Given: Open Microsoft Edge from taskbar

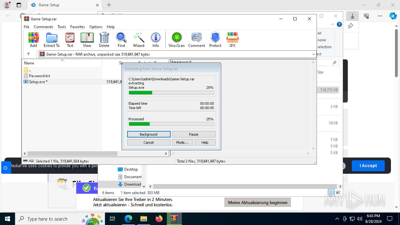Looking at the screenshot, I should 128,219.
